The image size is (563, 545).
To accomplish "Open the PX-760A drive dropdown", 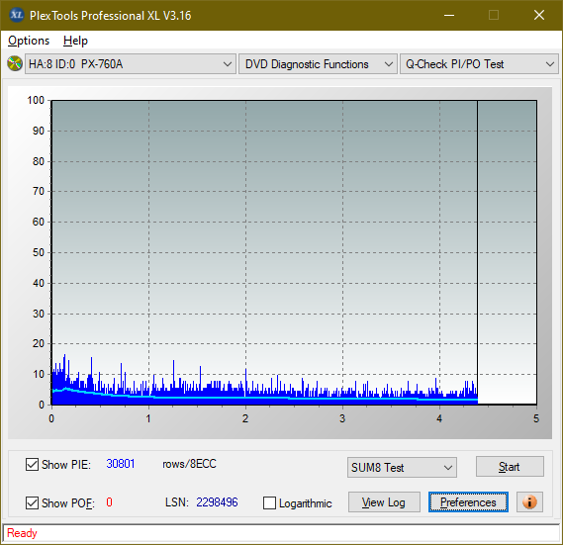I will [131, 64].
